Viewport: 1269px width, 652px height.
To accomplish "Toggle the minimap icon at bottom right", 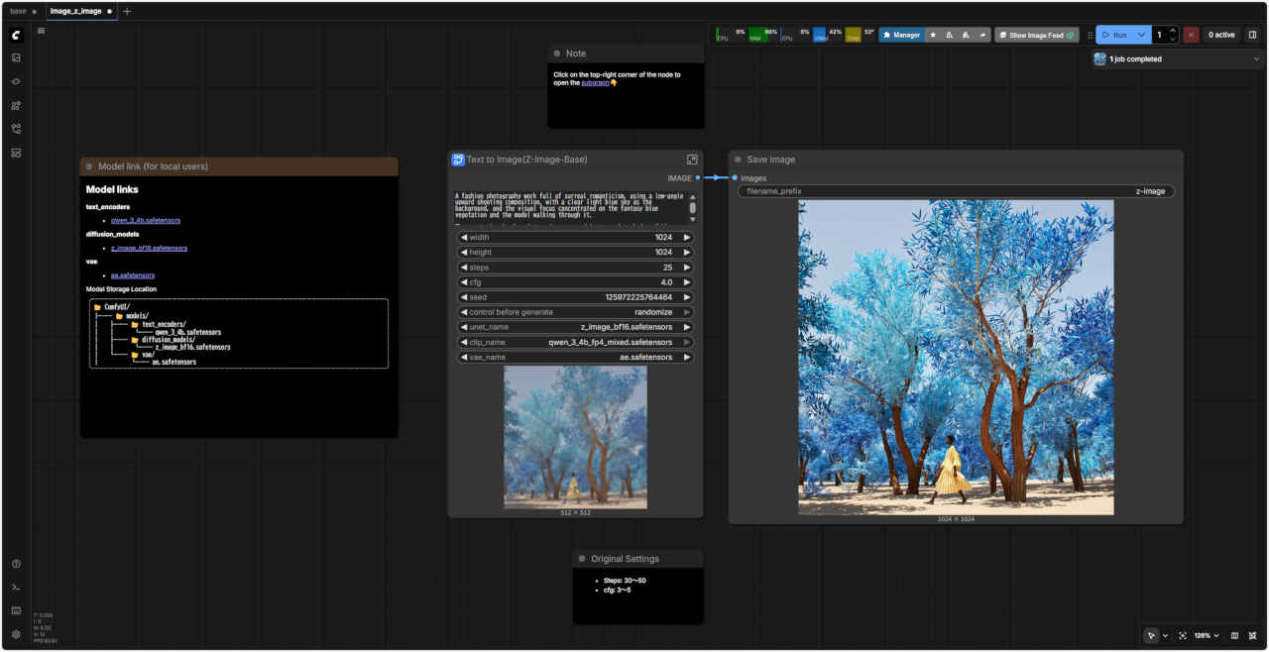I will 1234,635.
